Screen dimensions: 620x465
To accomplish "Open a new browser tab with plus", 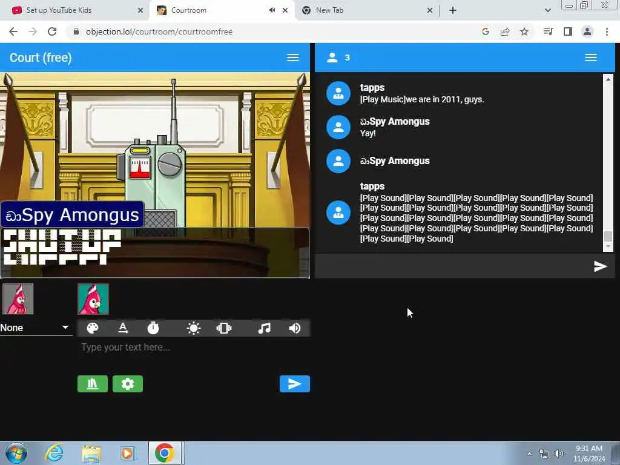I will click(x=453, y=10).
